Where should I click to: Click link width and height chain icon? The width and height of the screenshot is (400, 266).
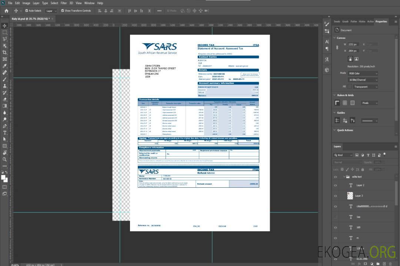(x=337, y=48)
